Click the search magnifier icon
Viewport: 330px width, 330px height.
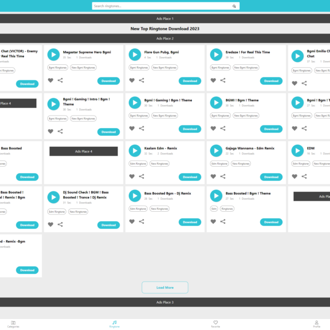[234, 6]
